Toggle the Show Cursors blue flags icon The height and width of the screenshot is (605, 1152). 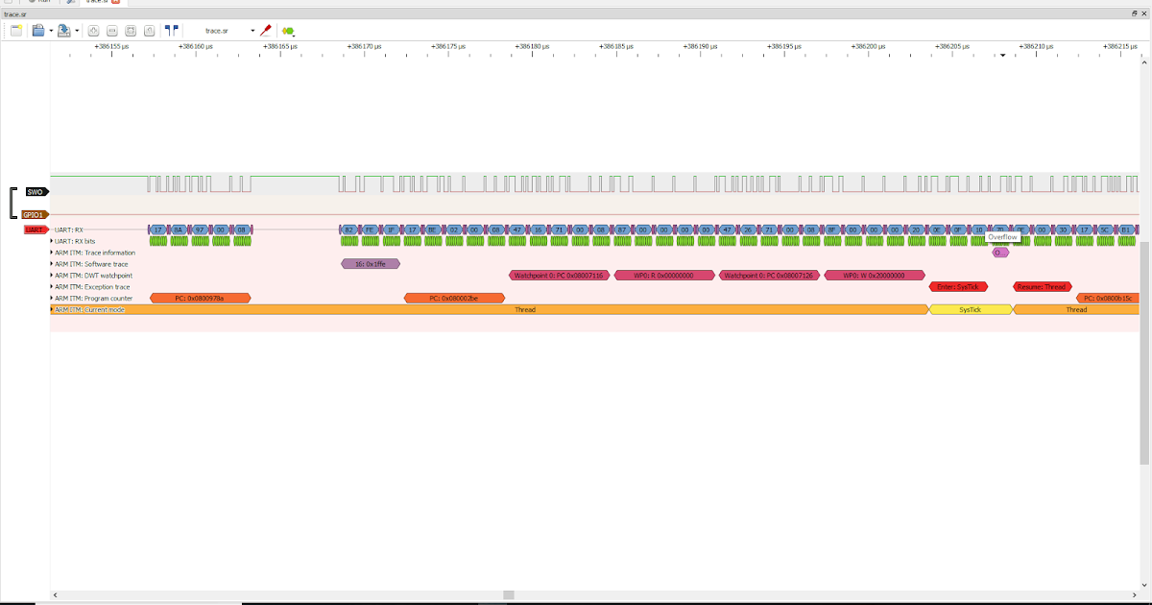coord(171,31)
